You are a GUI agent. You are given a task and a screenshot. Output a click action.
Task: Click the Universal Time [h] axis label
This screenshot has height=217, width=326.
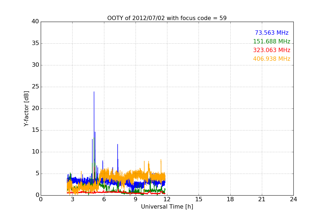167,207
